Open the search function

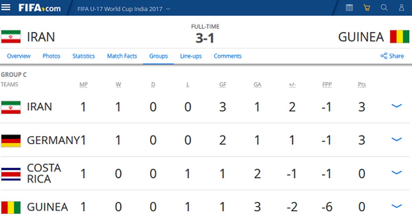(x=384, y=8)
